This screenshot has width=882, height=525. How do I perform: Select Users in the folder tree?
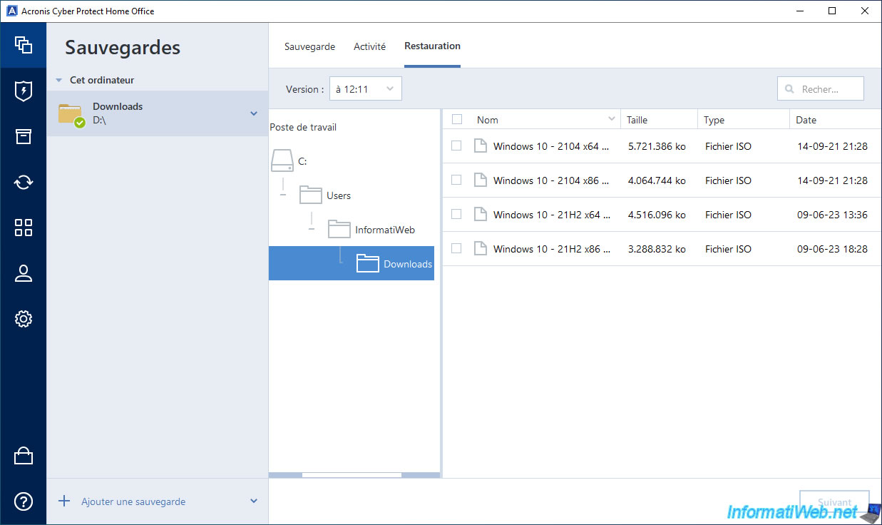click(339, 195)
